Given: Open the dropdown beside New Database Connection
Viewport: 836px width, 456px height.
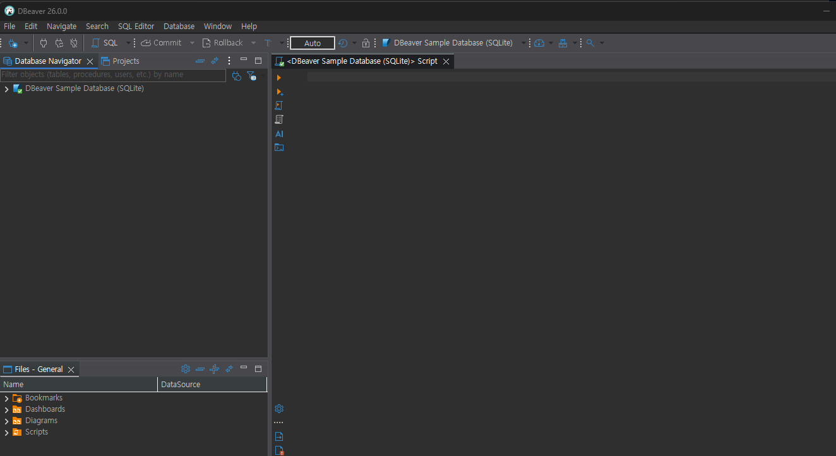Looking at the screenshot, I should [x=26, y=43].
